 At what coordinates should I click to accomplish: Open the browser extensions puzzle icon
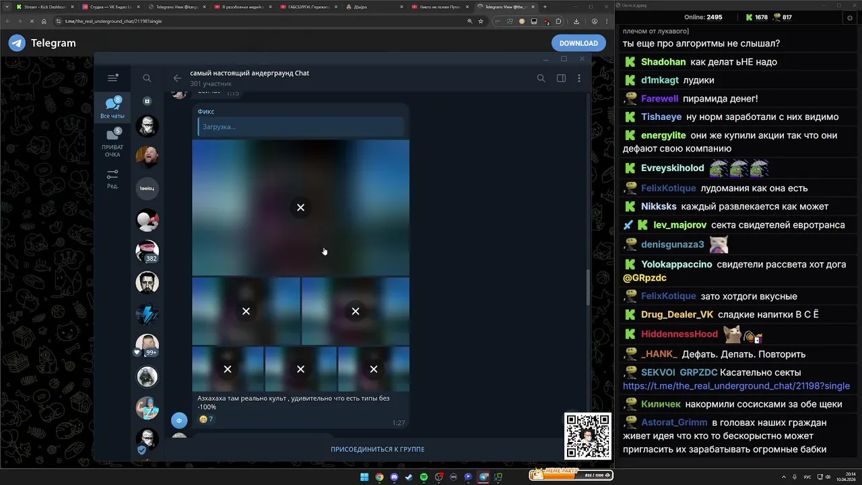tap(558, 21)
